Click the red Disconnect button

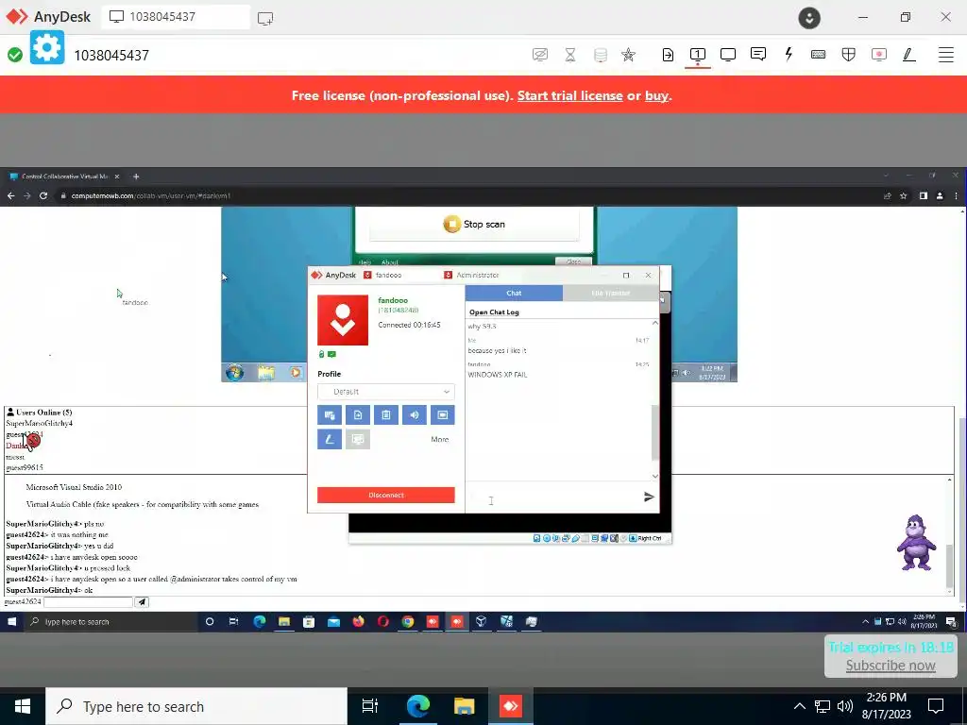coord(386,495)
